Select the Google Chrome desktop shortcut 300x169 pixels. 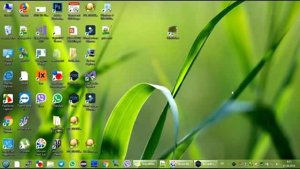point(8,124)
